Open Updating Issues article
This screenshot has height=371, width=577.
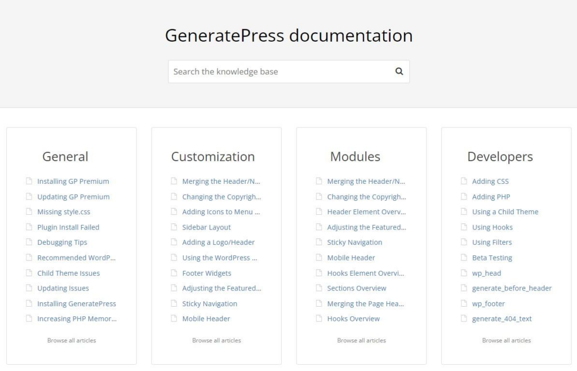pos(63,288)
